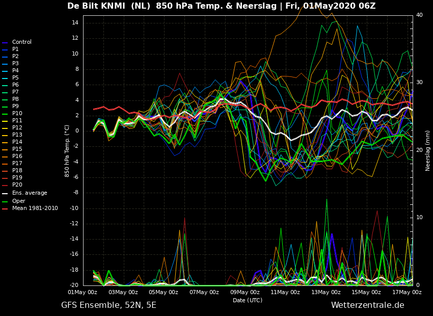Select the P16 orange legend label
The width and height of the screenshot is (433, 316).
point(17,156)
